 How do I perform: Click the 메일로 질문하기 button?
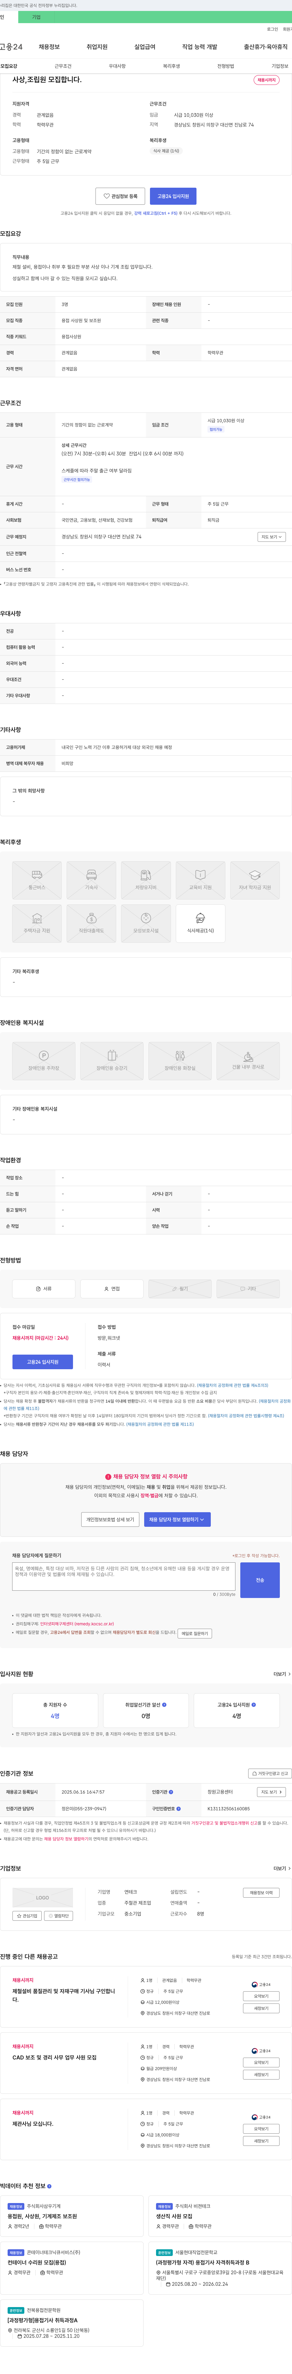(x=194, y=1634)
